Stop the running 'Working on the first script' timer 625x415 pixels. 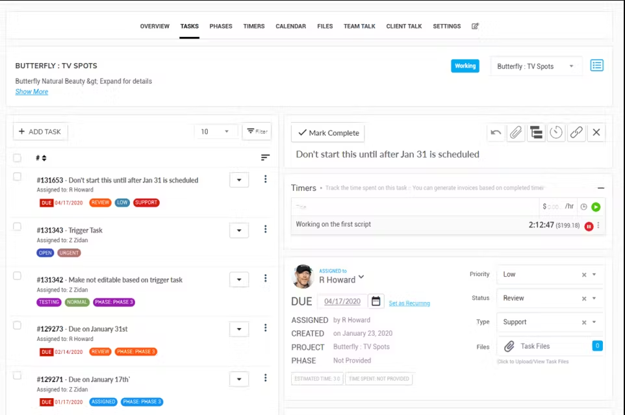[589, 226]
